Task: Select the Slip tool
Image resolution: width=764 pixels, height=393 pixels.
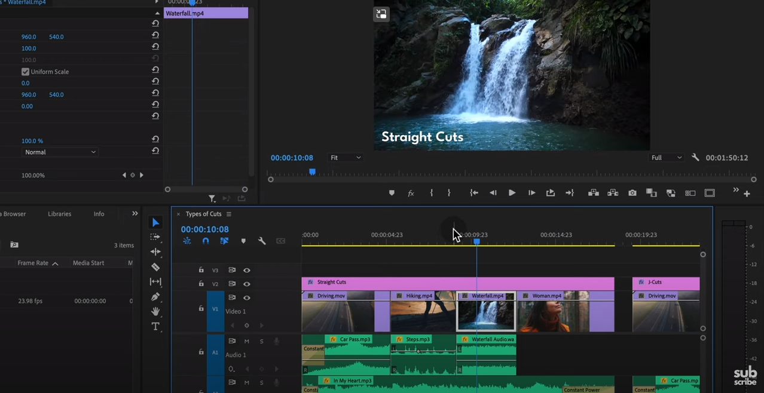Action: click(x=155, y=282)
